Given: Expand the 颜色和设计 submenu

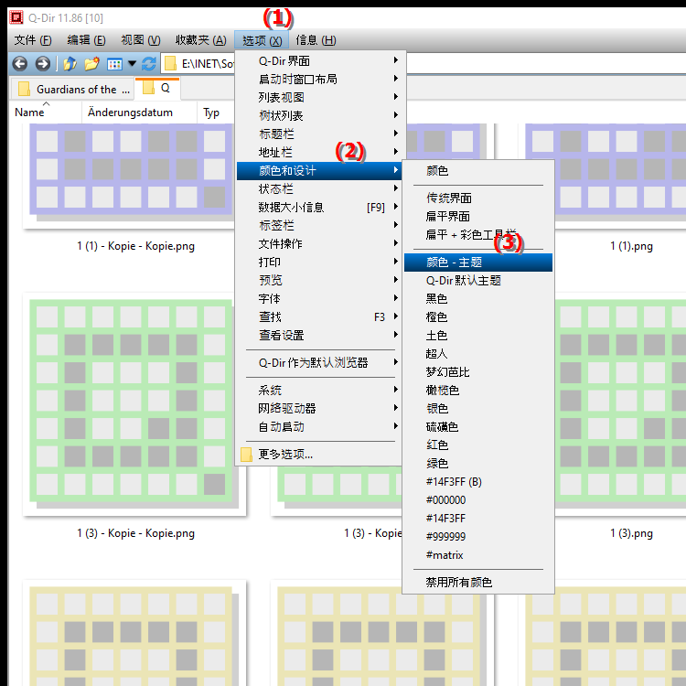Looking at the screenshot, I should pyautogui.click(x=319, y=171).
